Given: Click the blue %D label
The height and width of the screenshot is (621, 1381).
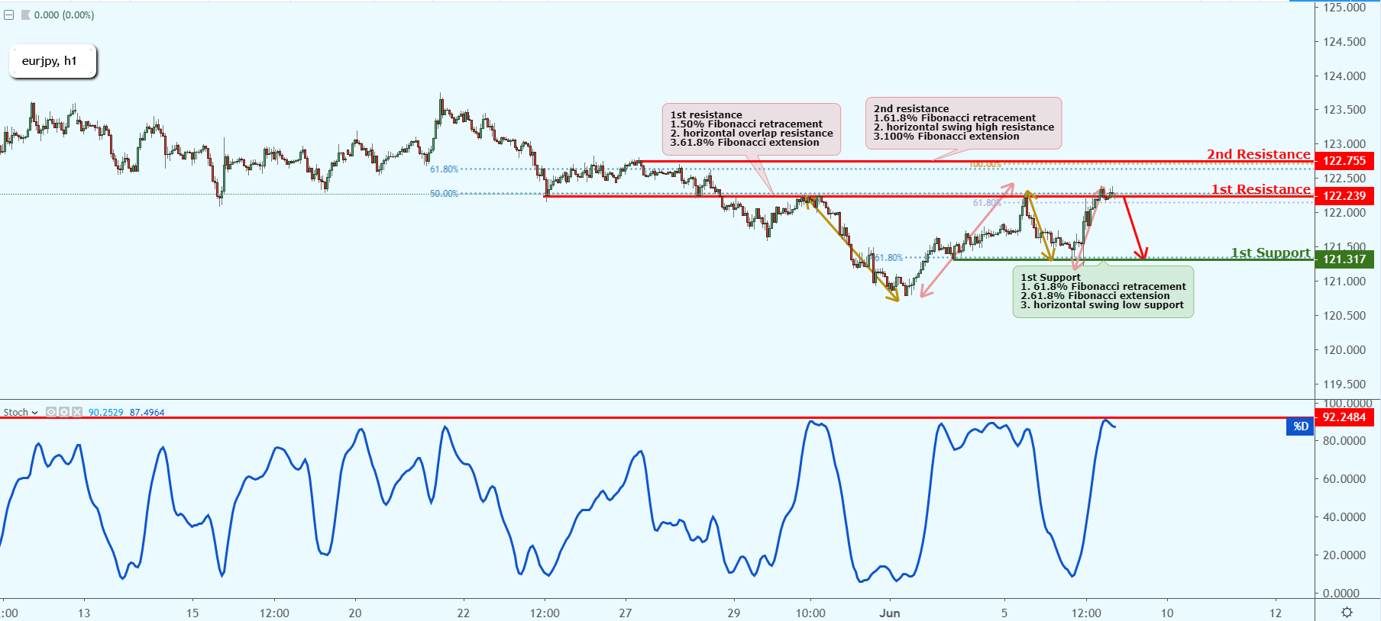Looking at the screenshot, I should point(1300,426).
